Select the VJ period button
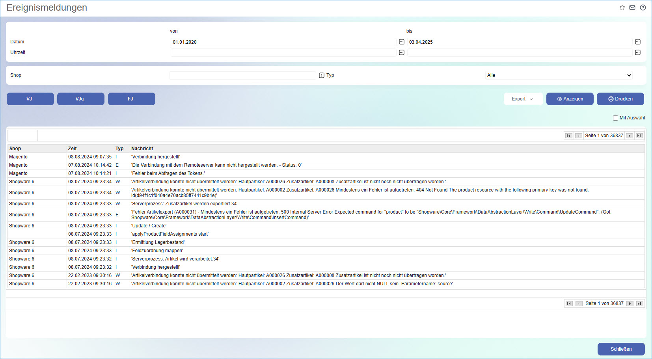652x359 pixels. (x=30, y=99)
